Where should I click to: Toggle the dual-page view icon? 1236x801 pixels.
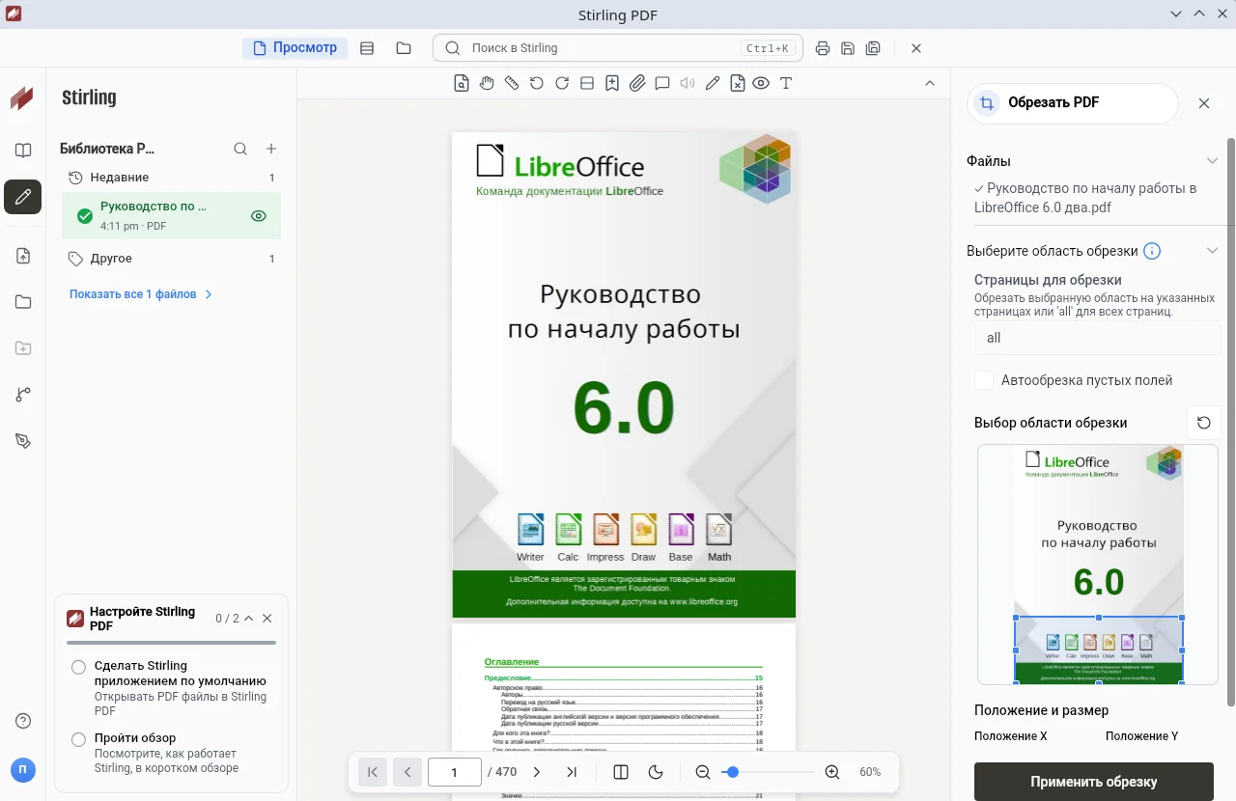621,772
